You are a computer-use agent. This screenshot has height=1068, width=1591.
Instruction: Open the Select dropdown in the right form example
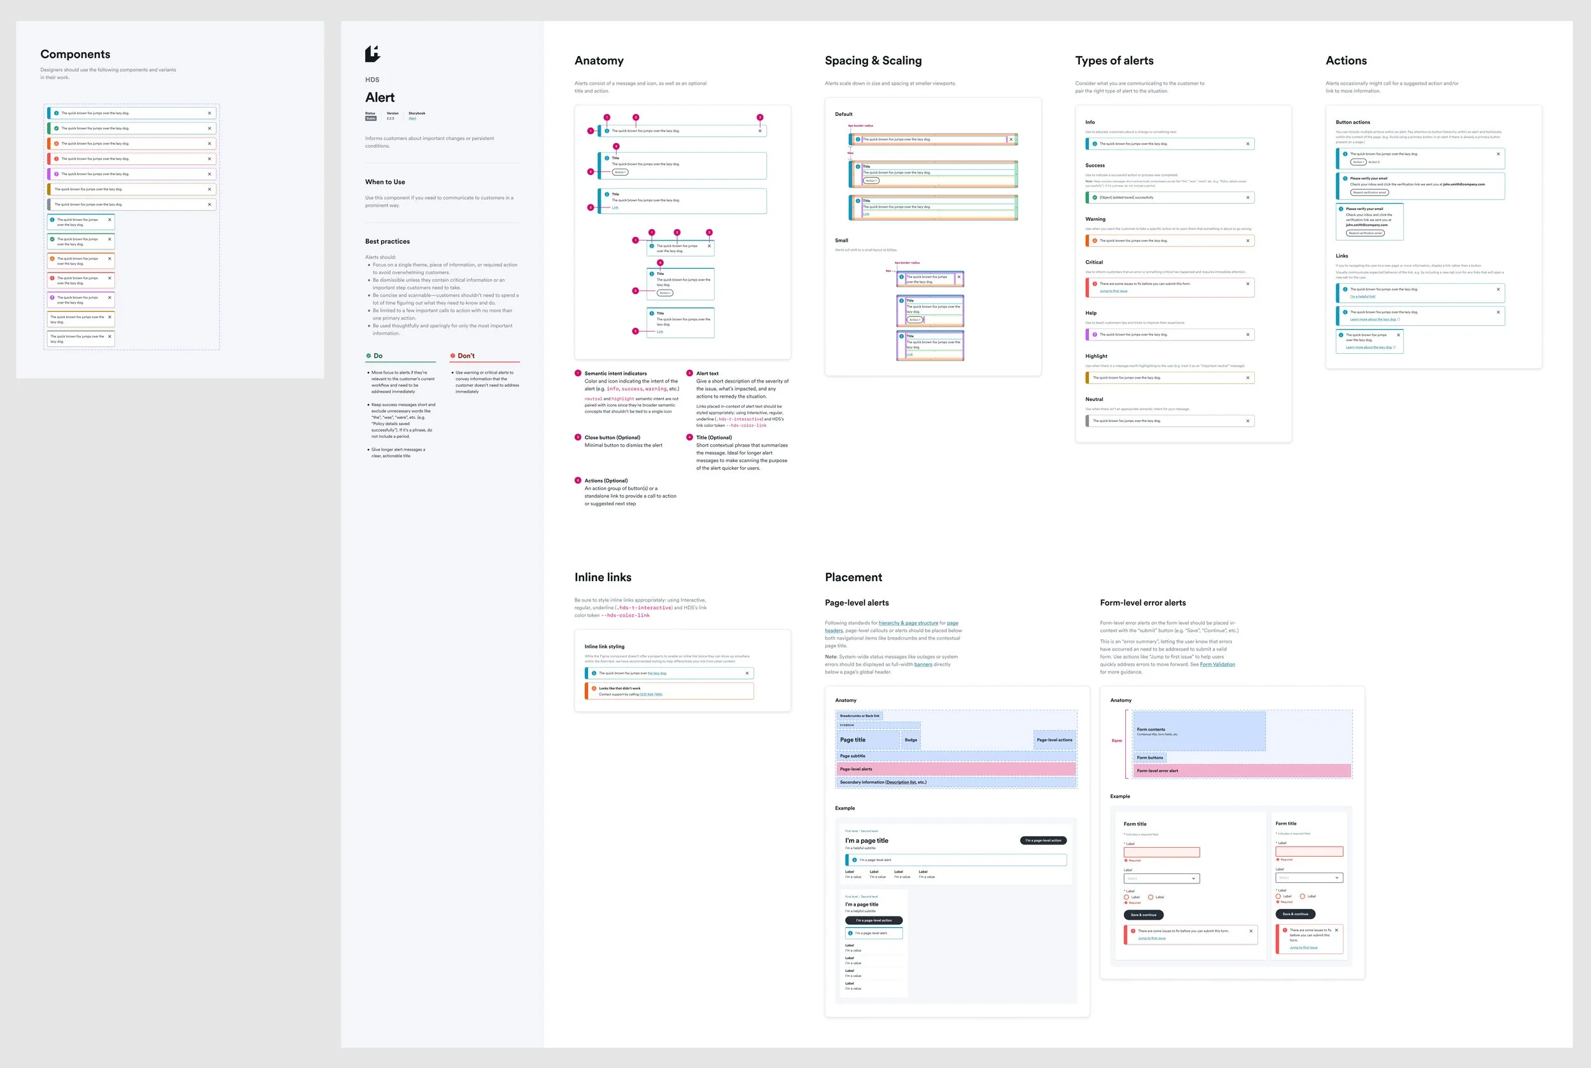pos(1309,878)
